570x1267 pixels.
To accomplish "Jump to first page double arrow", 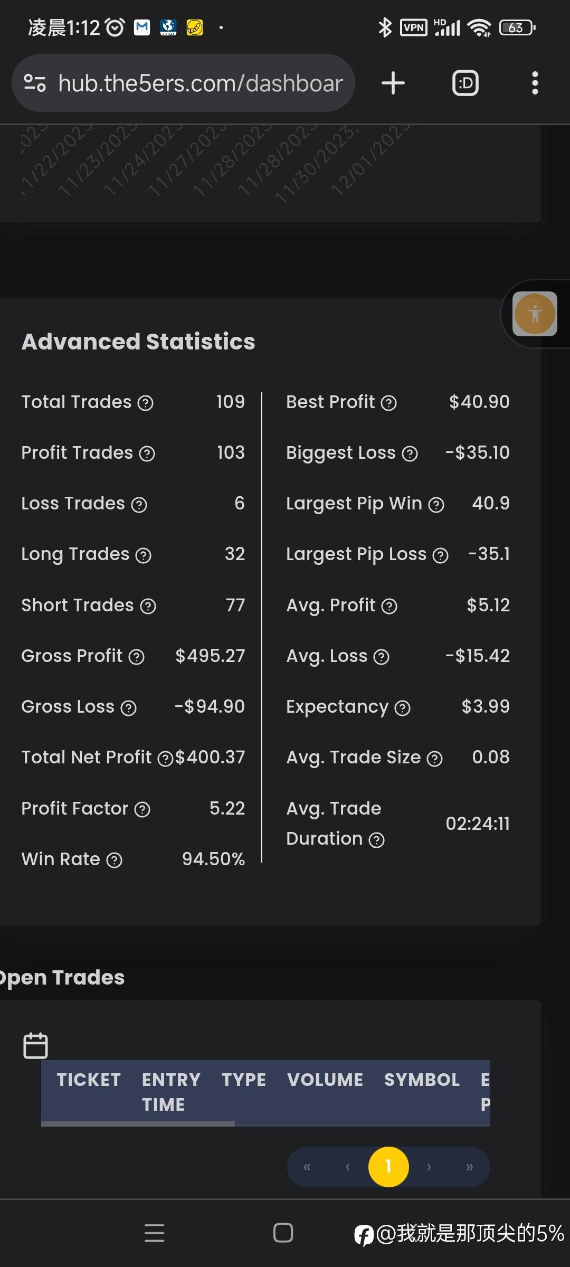I will (x=307, y=1167).
